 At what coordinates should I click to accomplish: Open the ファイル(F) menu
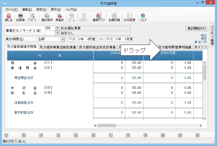(x=12, y=10)
